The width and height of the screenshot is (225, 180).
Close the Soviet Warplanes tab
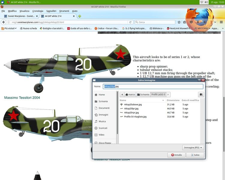[x=37, y=16]
